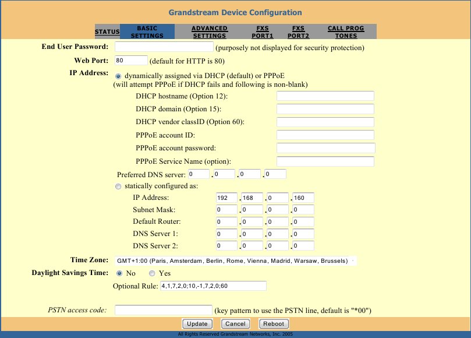471x338 pixels.
Task: Click the PPPoE account password field
Action: (326, 148)
